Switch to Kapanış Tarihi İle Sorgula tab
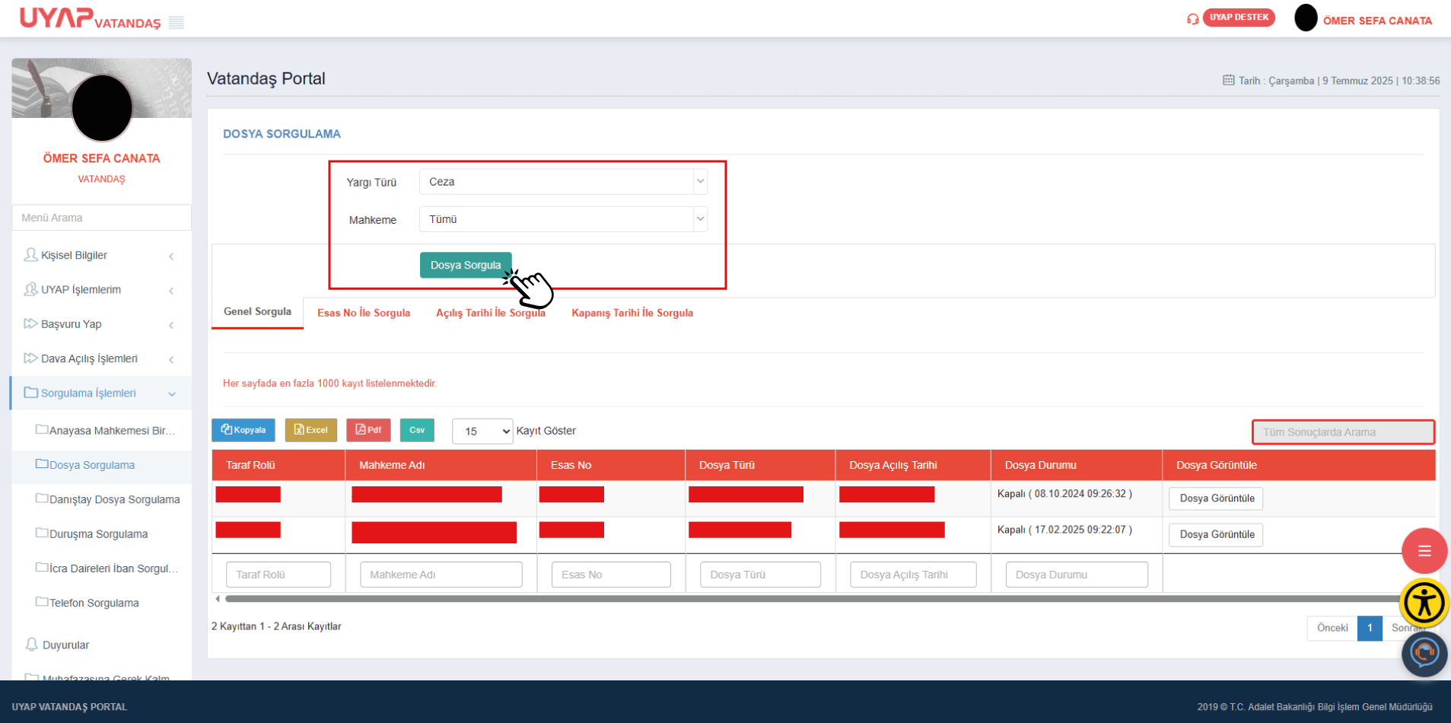Screen dimensions: 1451x723 [x=632, y=313]
